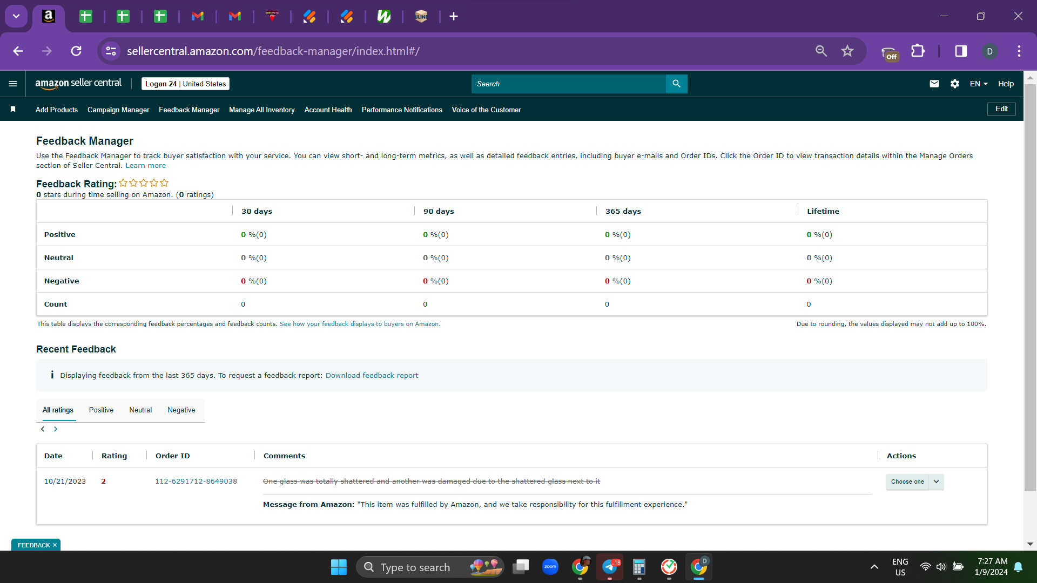Click in the Seller Central search field
The height and width of the screenshot is (583, 1037).
568,84
